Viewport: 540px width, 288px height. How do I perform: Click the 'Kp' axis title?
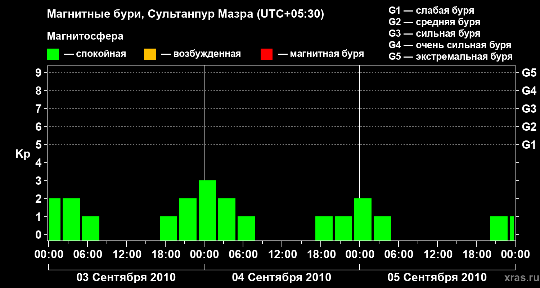point(23,154)
